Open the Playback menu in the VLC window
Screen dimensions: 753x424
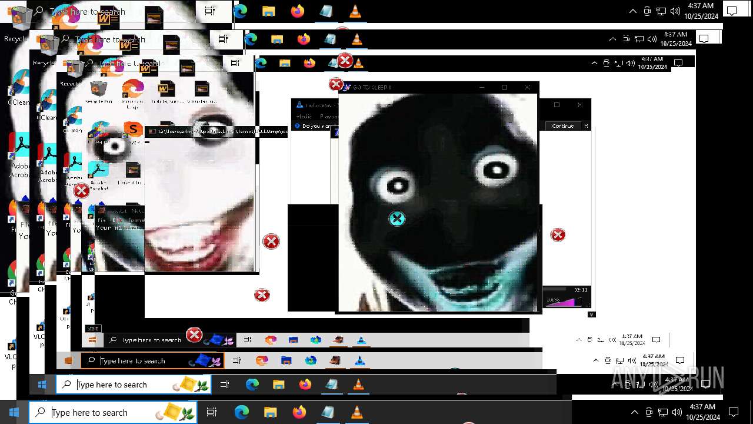[x=328, y=116]
